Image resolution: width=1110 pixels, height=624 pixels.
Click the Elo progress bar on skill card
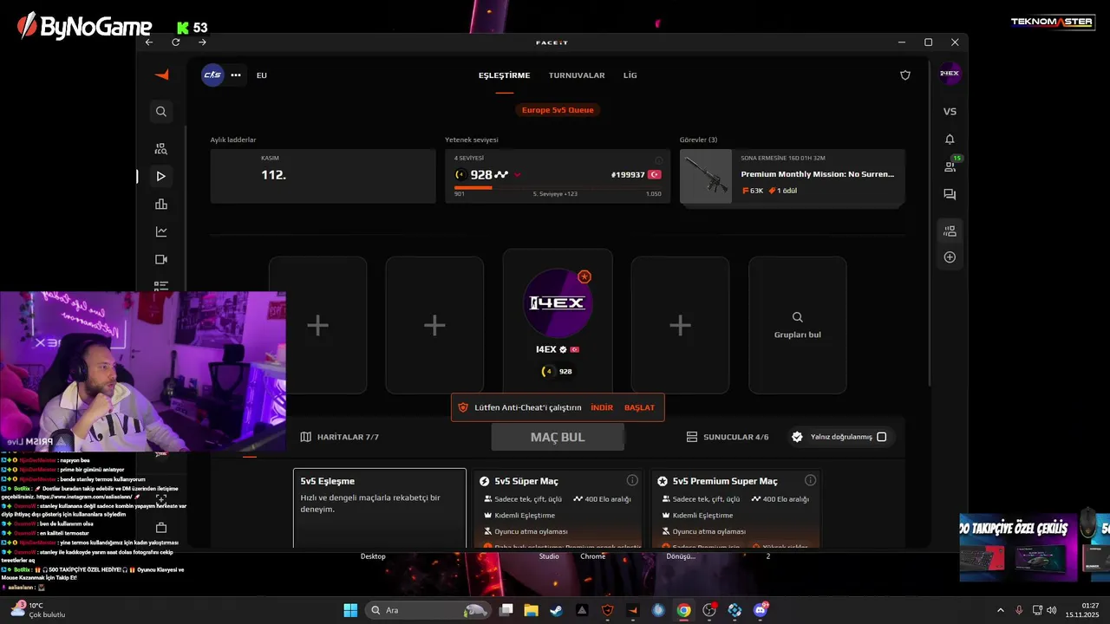coord(558,187)
